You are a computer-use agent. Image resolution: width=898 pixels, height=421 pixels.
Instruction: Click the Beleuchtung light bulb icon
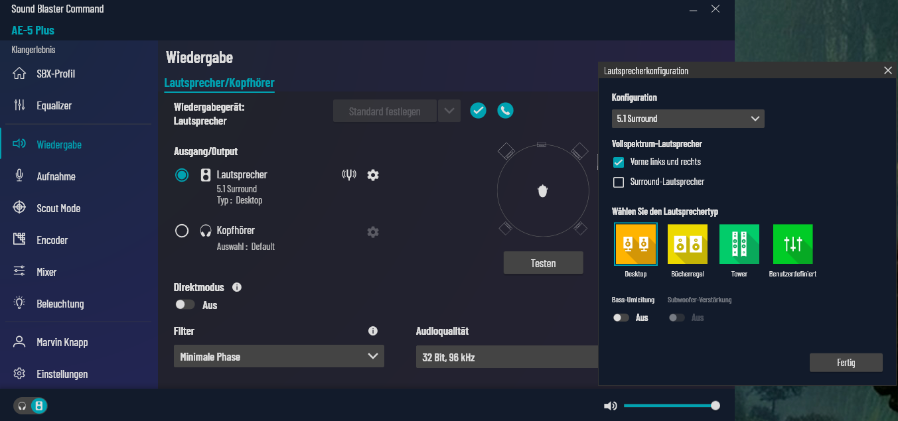20,304
